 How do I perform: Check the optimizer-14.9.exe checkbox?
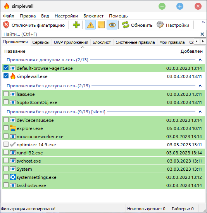[x=6, y=144]
